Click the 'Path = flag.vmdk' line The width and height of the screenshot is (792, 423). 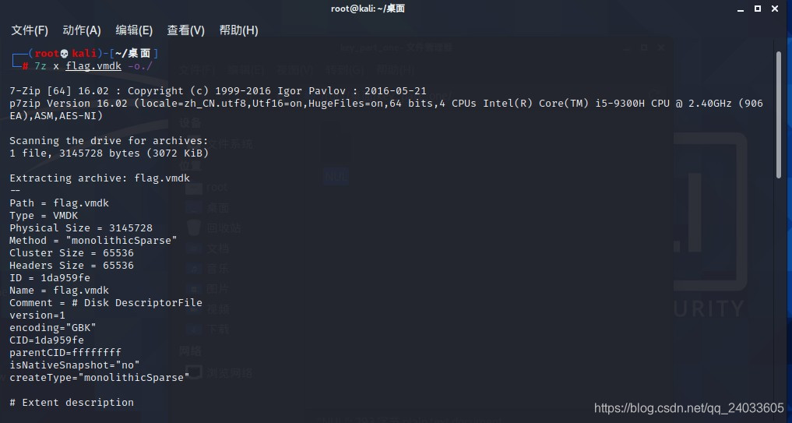point(59,203)
